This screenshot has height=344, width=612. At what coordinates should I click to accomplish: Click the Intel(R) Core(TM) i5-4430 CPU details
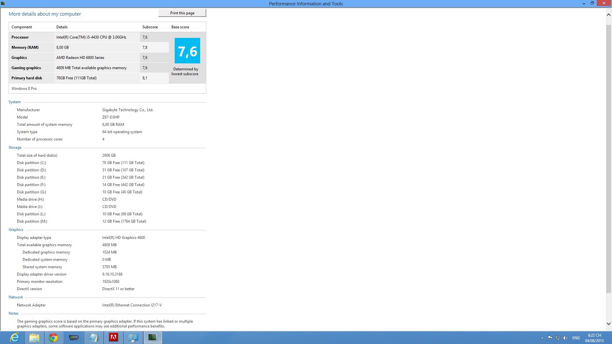coord(91,37)
